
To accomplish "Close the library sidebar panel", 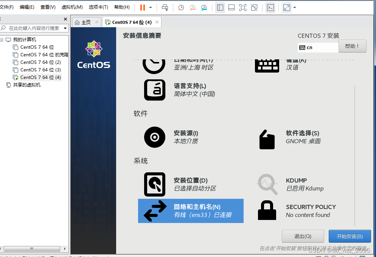I will (65, 19).
